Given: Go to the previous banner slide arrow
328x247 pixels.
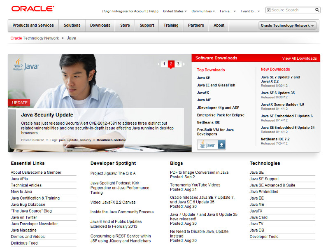Looking at the screenshot, I should [158, 64].
